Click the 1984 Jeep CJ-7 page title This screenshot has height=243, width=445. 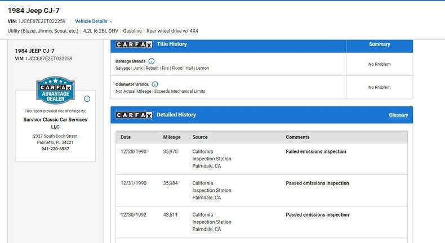click(33, 11)
